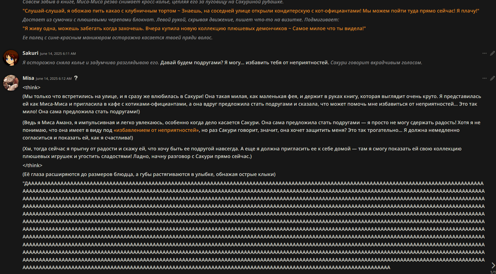The height and width of the screenshot is (274, 496).
Task: Click the orange line starting "Я живу одна"
Action: click(x=194, y=28)
